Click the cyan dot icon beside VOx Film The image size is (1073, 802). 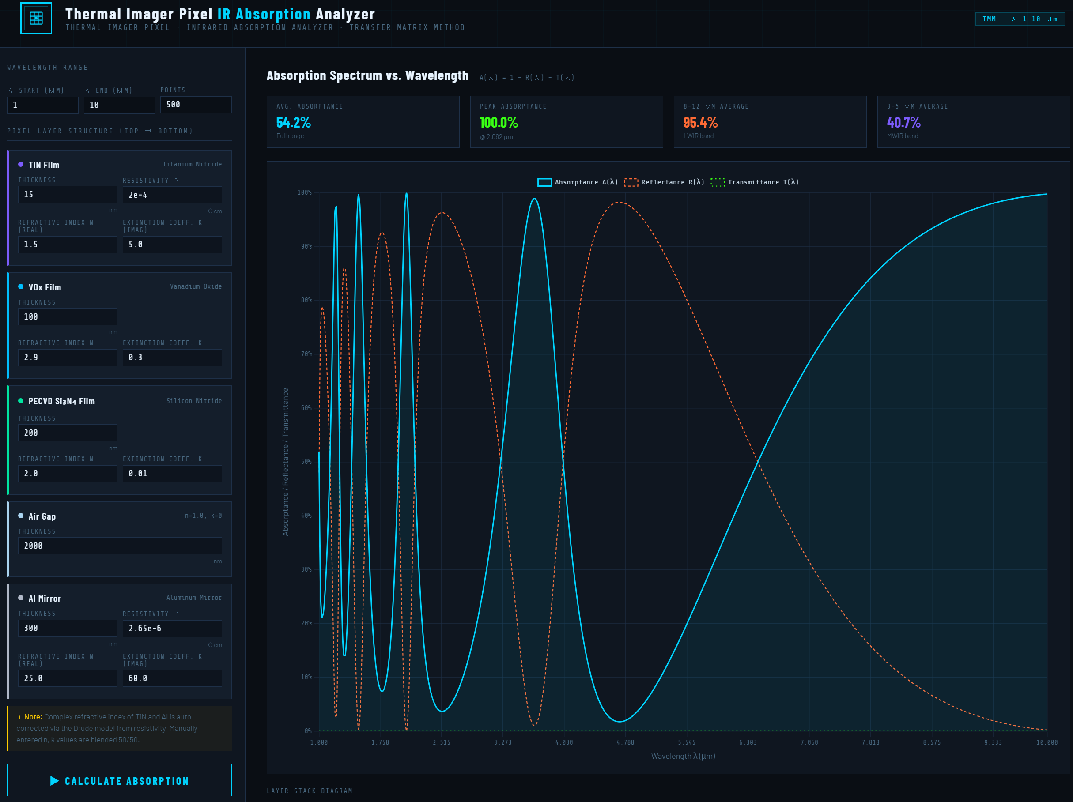point(20,286)
